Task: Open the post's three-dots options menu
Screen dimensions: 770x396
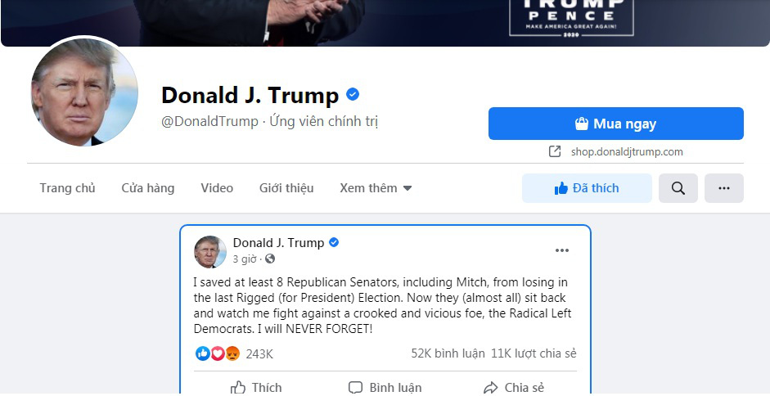Action: (562, 250)
